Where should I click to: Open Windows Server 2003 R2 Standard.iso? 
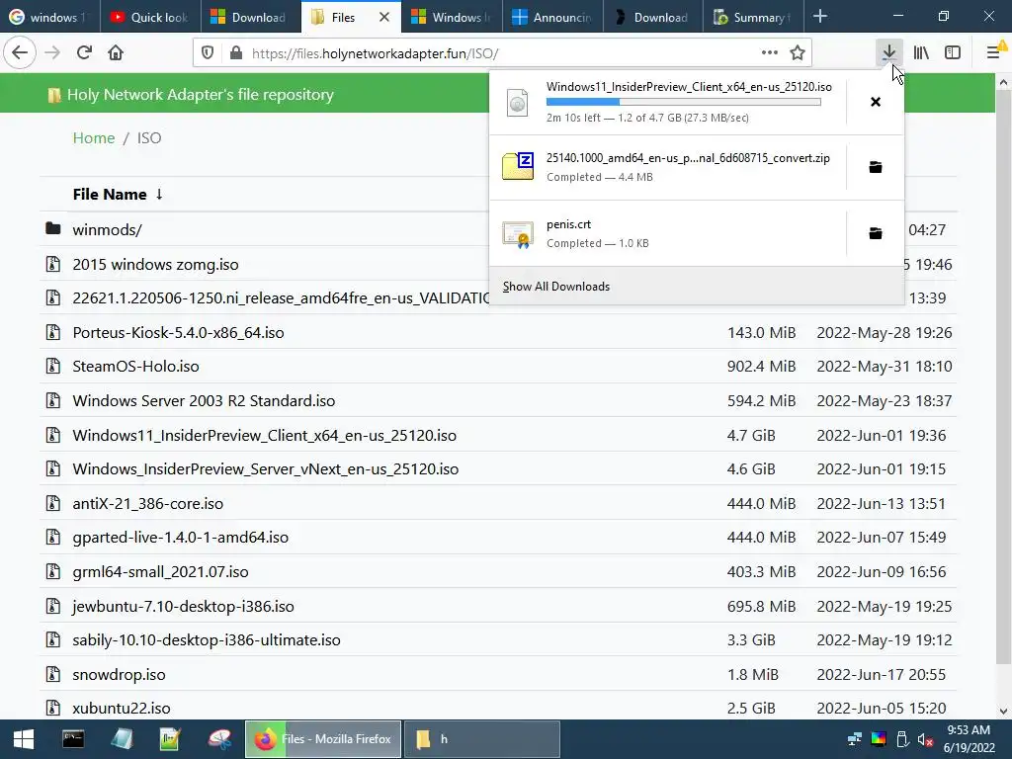(x=204, y=401)
